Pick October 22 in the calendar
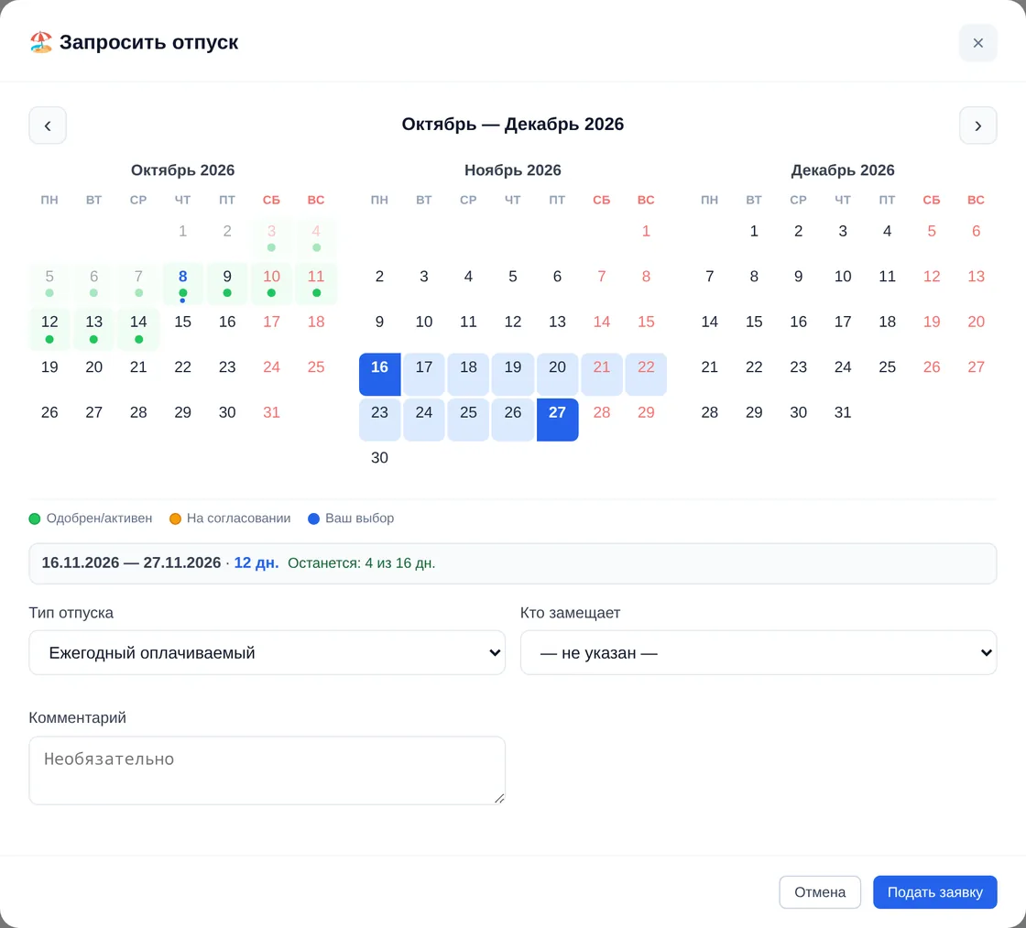 click(x=182, y=375)
